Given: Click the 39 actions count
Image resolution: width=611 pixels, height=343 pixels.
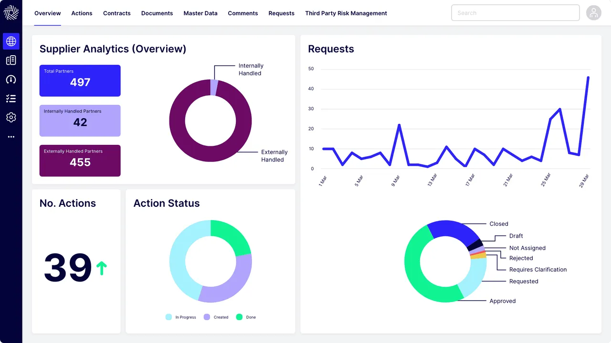Looking at the screenshot, I should pyautogui.click(x=68, y=268).
